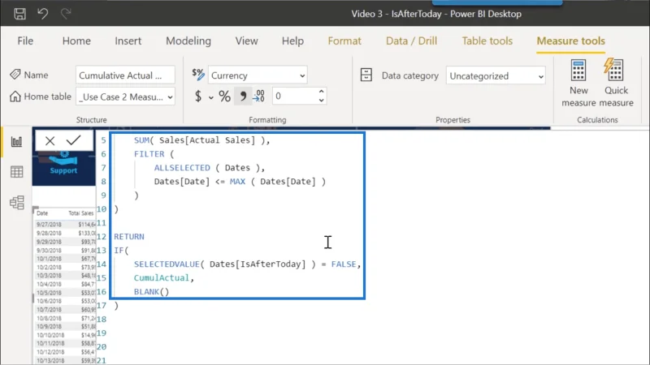Open the Modeling ribbon tab
Viewport: 650px width, 365px height.
click(188, 41)
